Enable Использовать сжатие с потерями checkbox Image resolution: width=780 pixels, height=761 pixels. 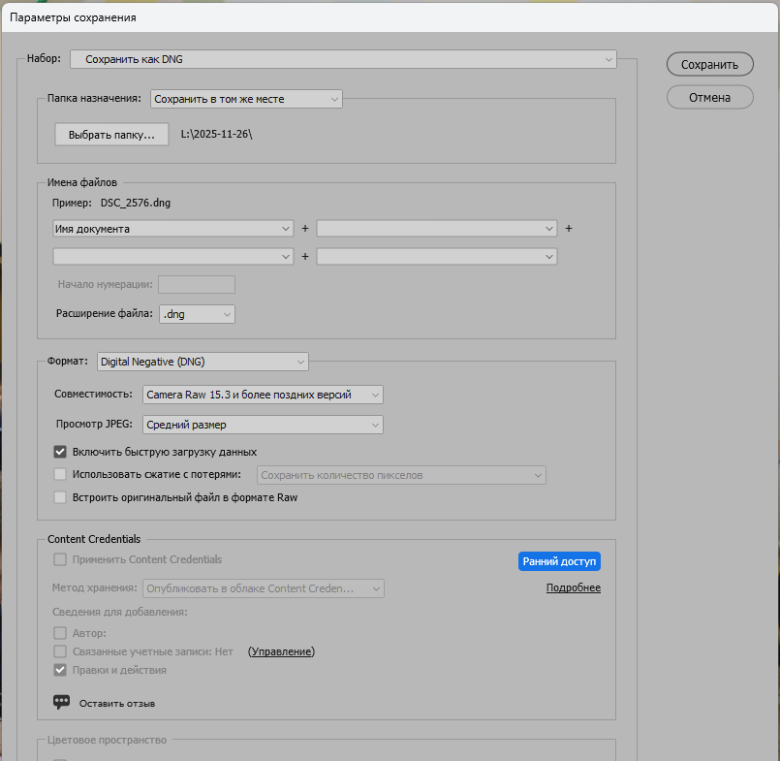click(60, 474)
